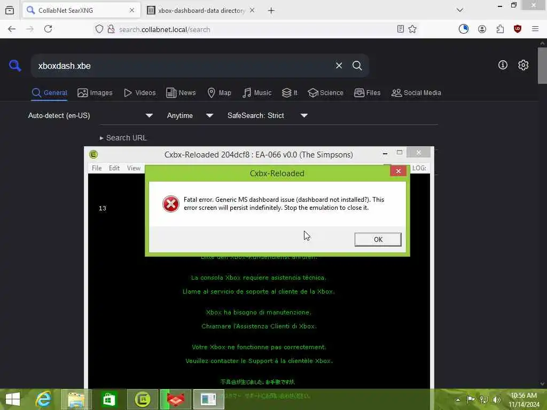Open the SafeSearch: Strict dropdown
The width and height of the screenshot is (547, 410).
(268, 115)
